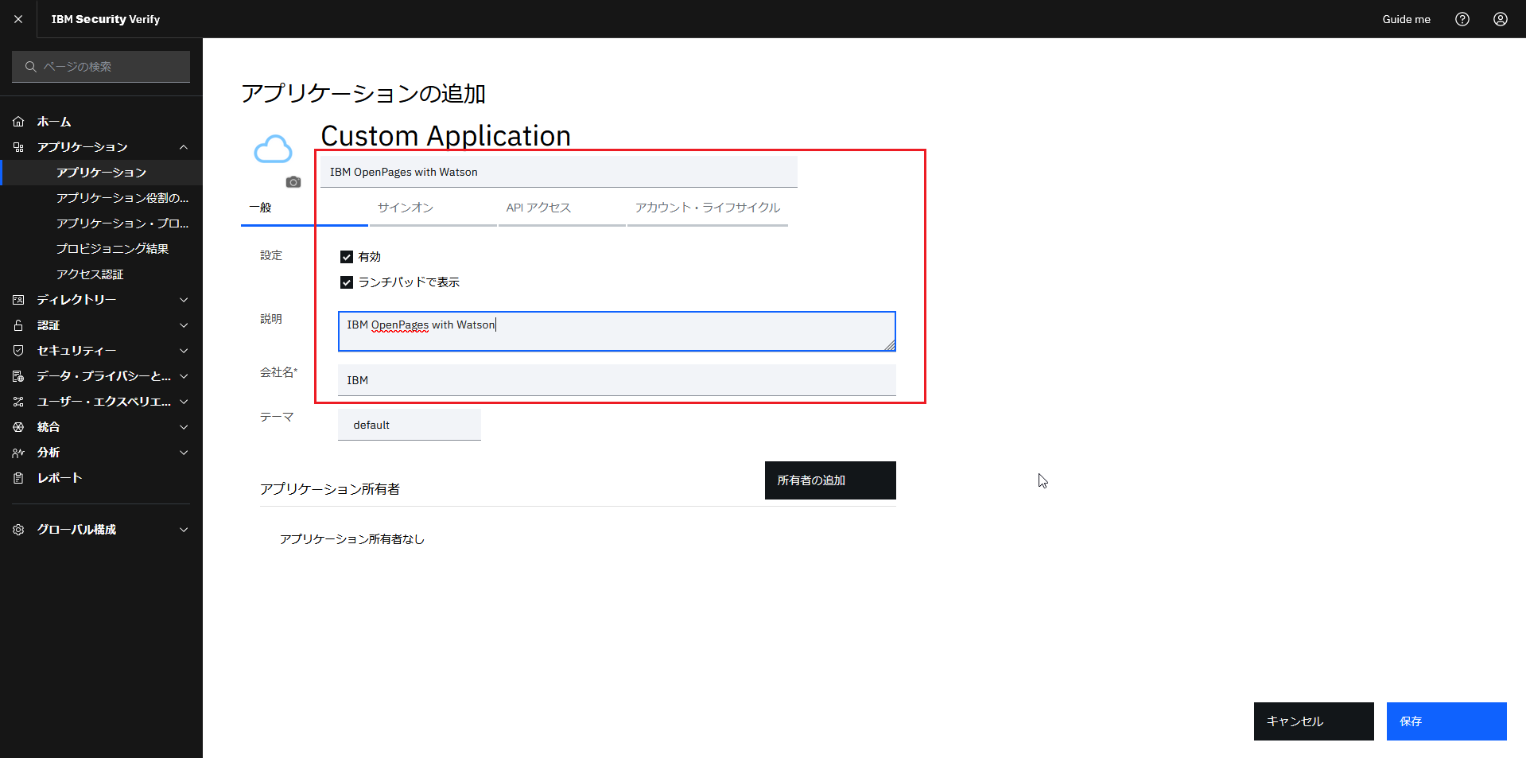Switch to the API アクセス tab
1526x758 pixels.
pyautogui.click(x=562, y=208)
